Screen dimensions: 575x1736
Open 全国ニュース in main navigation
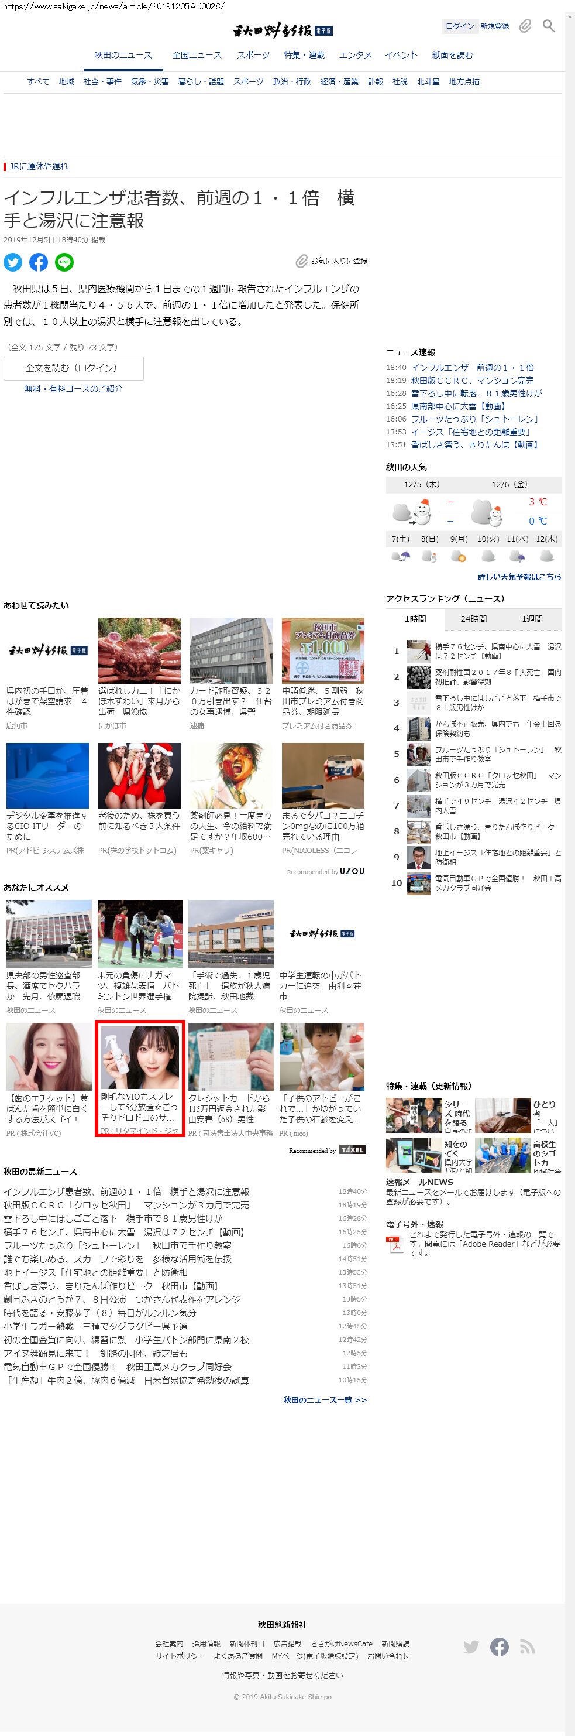(x=197, y=55)
